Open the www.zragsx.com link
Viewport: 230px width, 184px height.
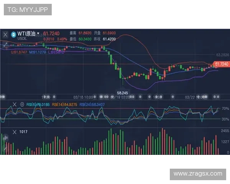click(x=198, y=174)
